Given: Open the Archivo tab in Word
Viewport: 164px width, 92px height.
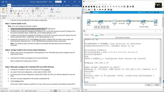Looking at the screenshot, I should (4, 5).
